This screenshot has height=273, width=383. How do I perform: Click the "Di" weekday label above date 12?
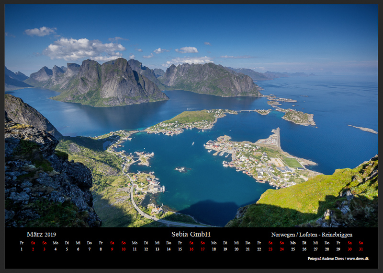point(146,243)
